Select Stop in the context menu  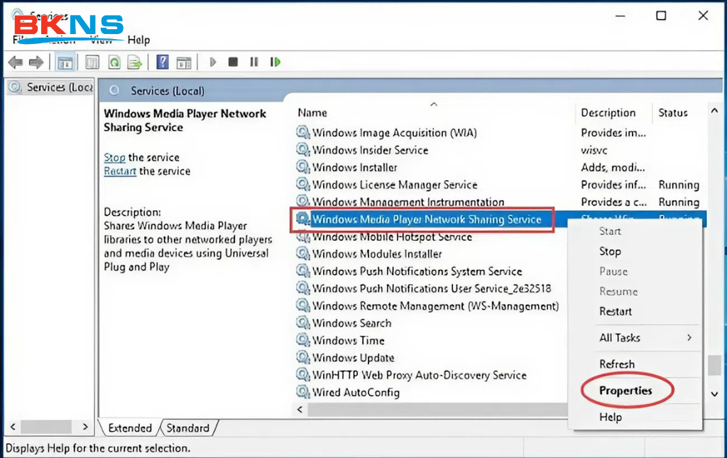(610, 251)
